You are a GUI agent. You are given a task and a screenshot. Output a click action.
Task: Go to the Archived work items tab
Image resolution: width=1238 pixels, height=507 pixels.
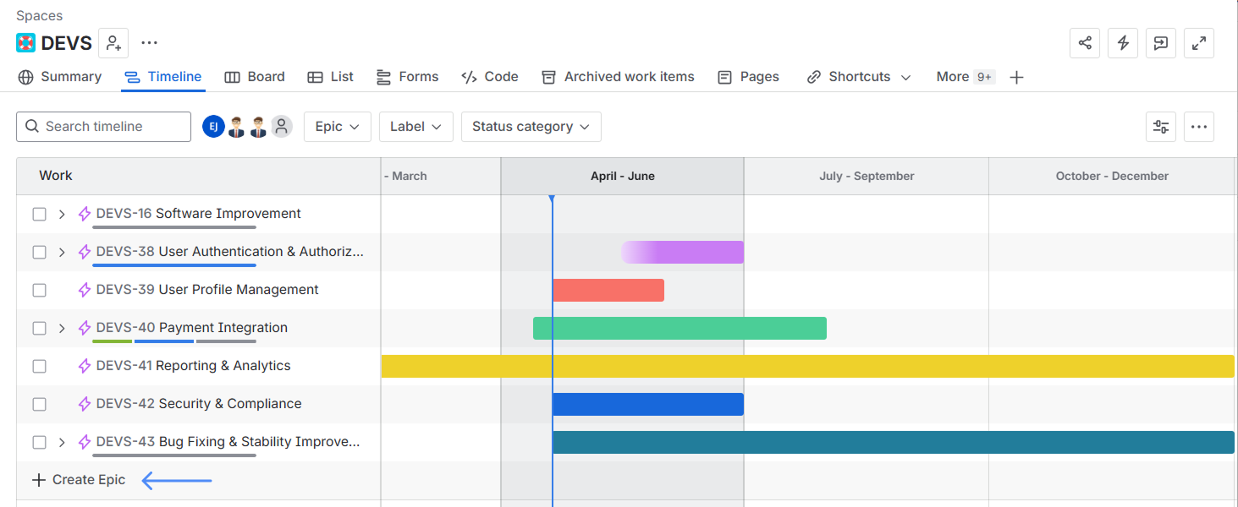click(x=619, y=77)
